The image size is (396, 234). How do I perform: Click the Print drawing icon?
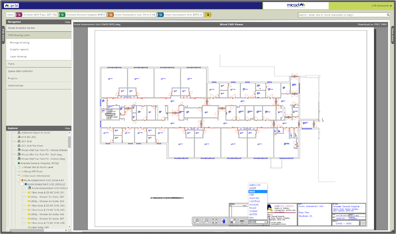241,221
